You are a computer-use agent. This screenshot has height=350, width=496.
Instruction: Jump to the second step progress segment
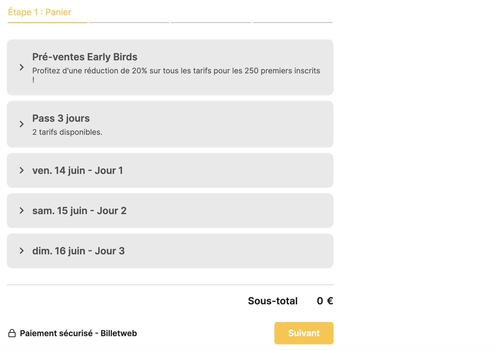[x=129, y=23]
